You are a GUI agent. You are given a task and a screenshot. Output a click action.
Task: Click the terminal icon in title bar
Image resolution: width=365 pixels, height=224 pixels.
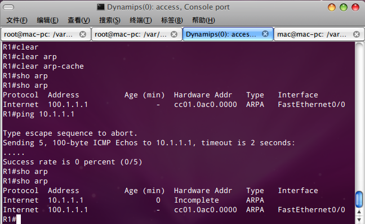[101, 7]
